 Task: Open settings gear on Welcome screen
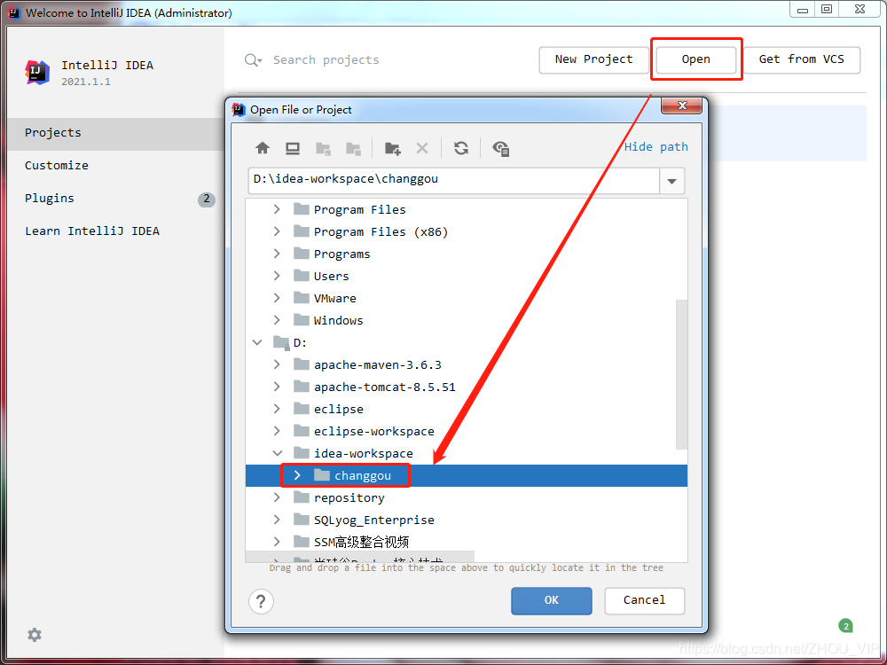click(x=35, y=635)
